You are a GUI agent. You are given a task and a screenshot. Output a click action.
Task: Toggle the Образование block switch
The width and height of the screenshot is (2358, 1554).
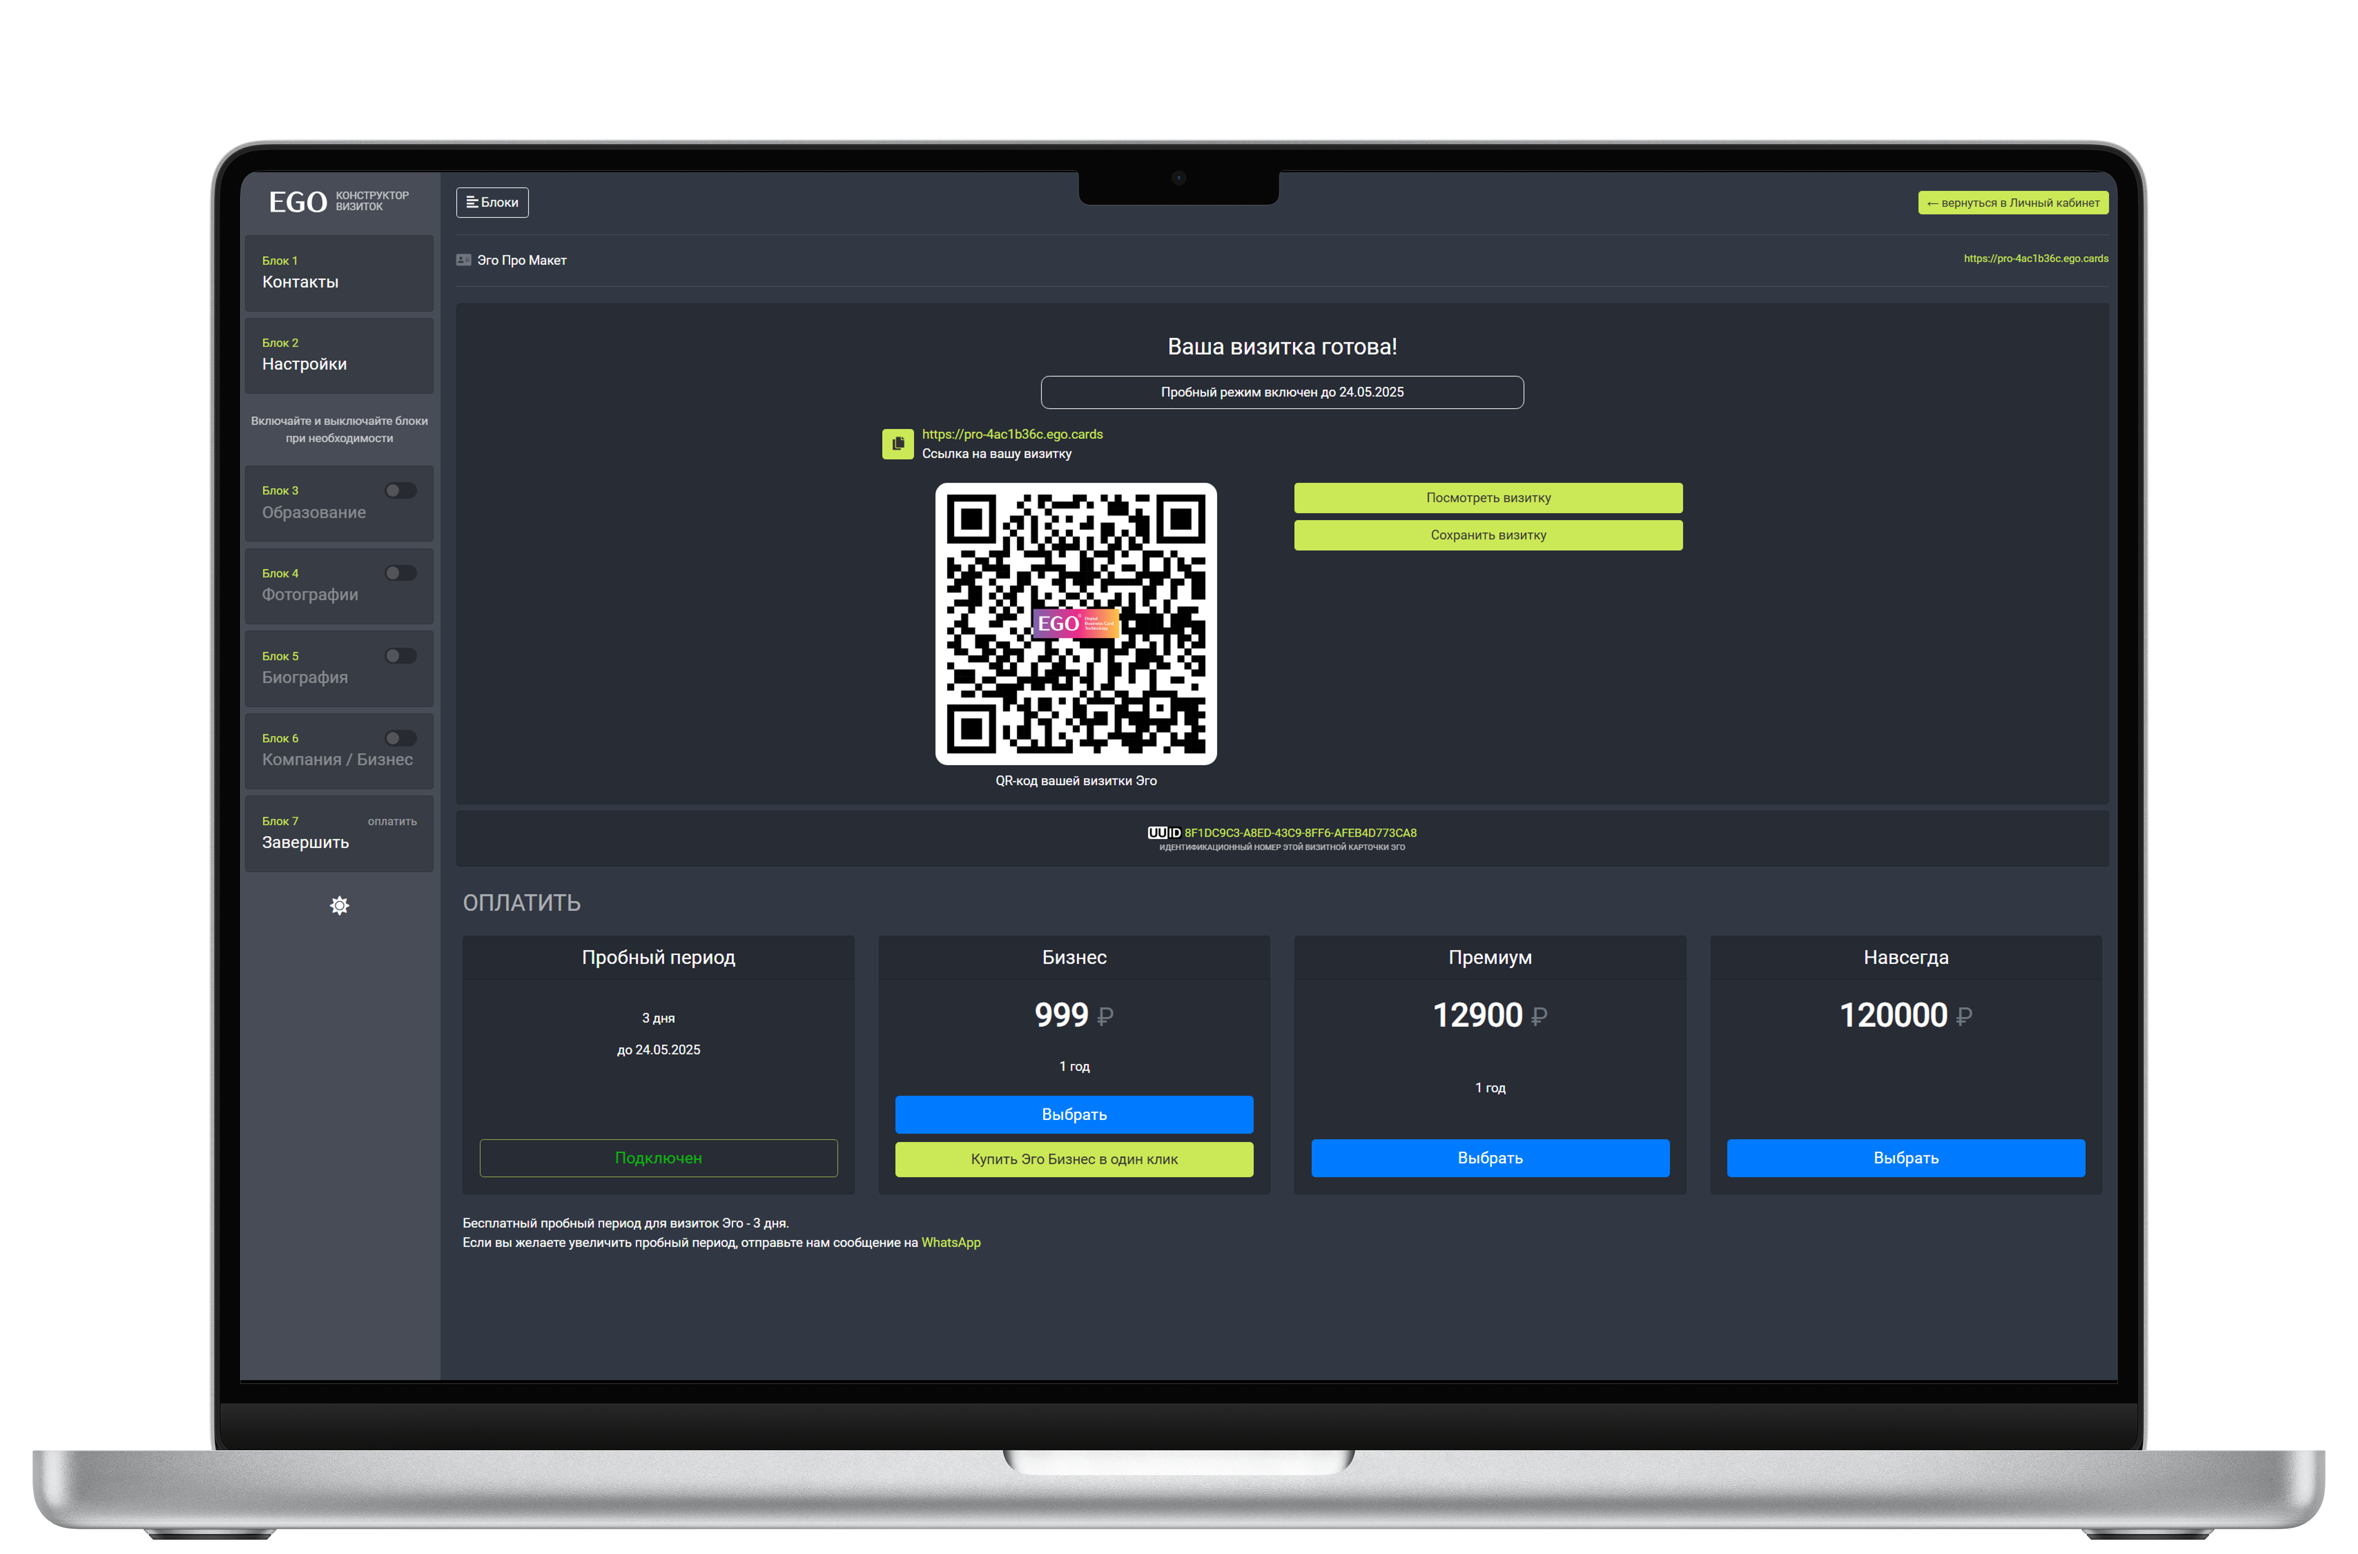400,491
